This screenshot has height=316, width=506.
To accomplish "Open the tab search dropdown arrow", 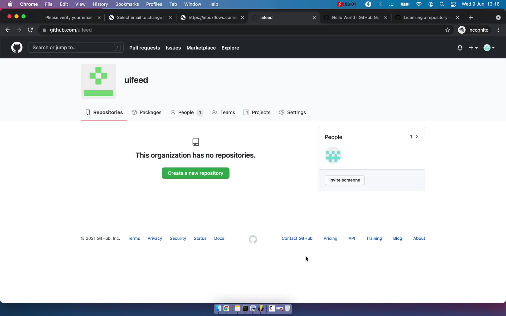I will click(x=498, y=18).
